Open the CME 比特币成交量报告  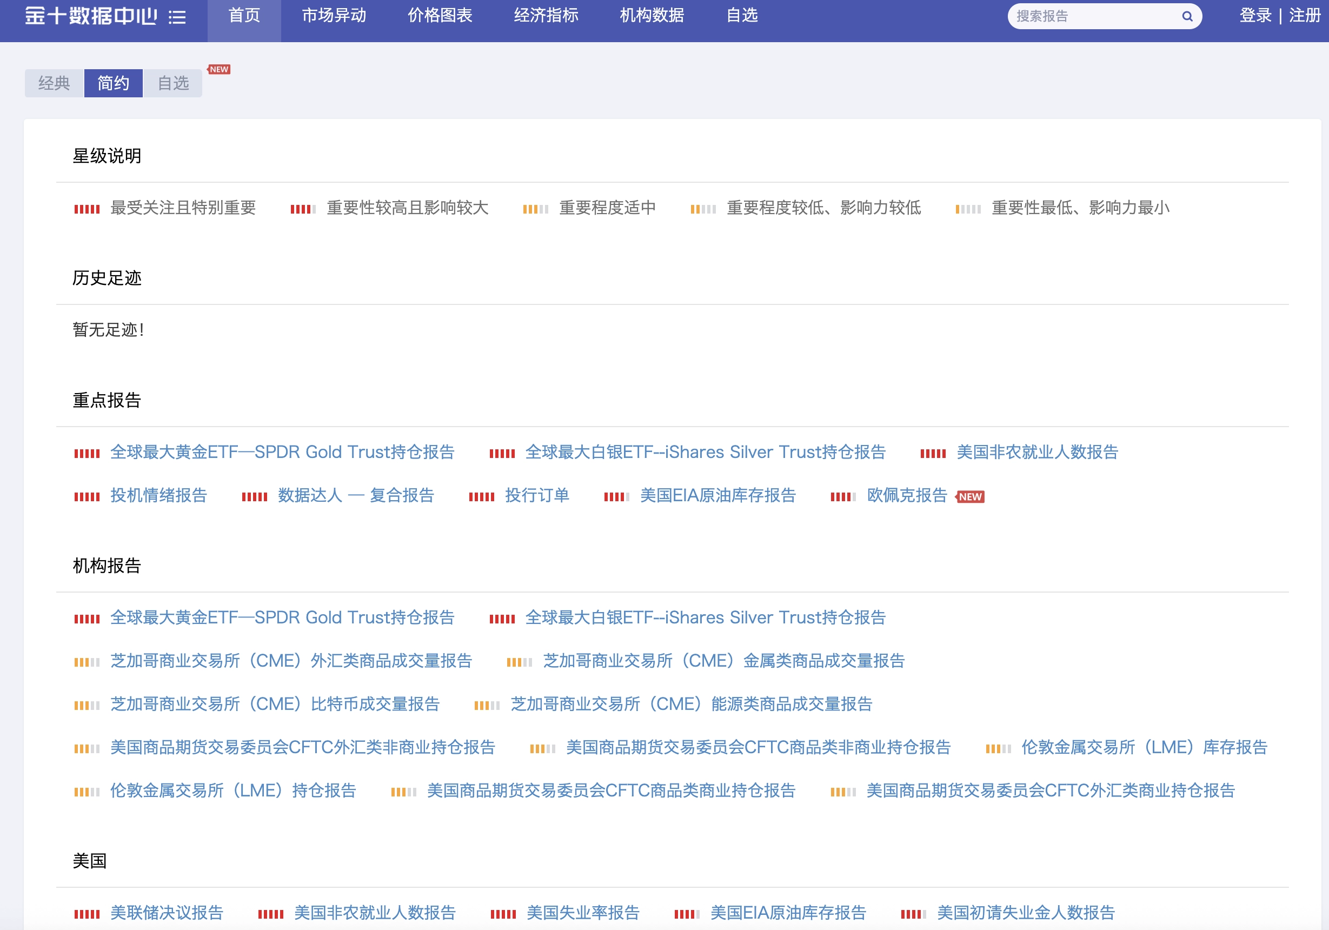(275, 705)
